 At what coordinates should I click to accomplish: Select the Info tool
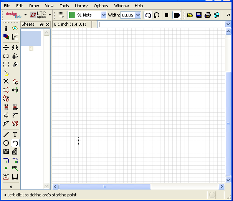6,28
